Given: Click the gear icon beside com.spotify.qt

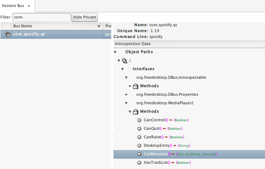Looking at the screenshot, I should (x=7, y=34).
